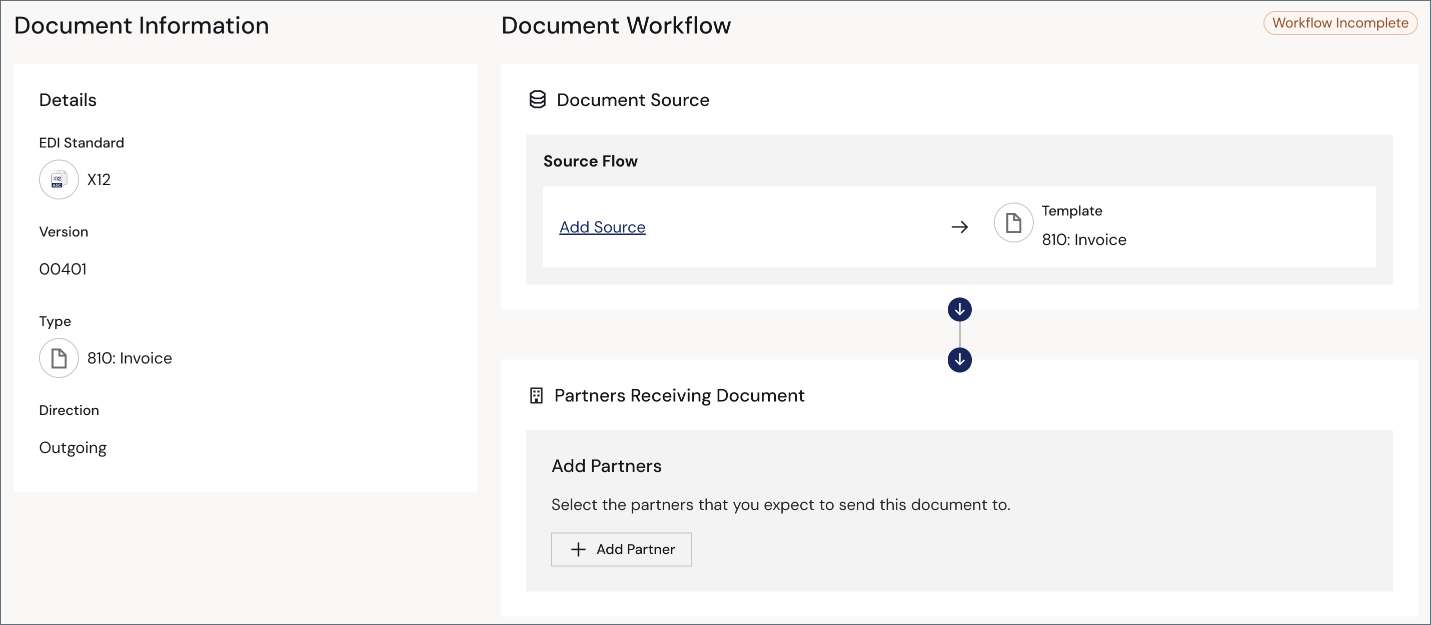Click the upper down-arrow workflow connector
Image resolution: width=1431 pixels, height=625 pixels.
[x=959, y=309]
